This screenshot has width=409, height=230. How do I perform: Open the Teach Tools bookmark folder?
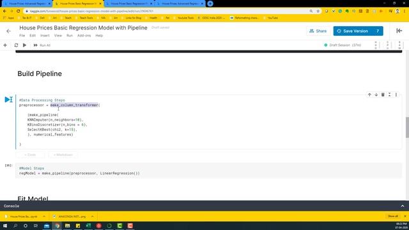pyautogui.click(x=84, y=18)
